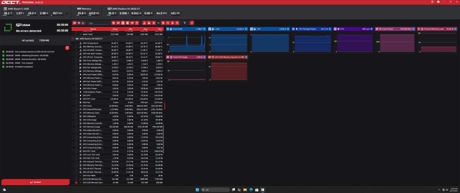Select the GPU SOC TDC Limit row name
Viewport: 460px width, 193px height.
pyautogui.click(x=92, y=158)
